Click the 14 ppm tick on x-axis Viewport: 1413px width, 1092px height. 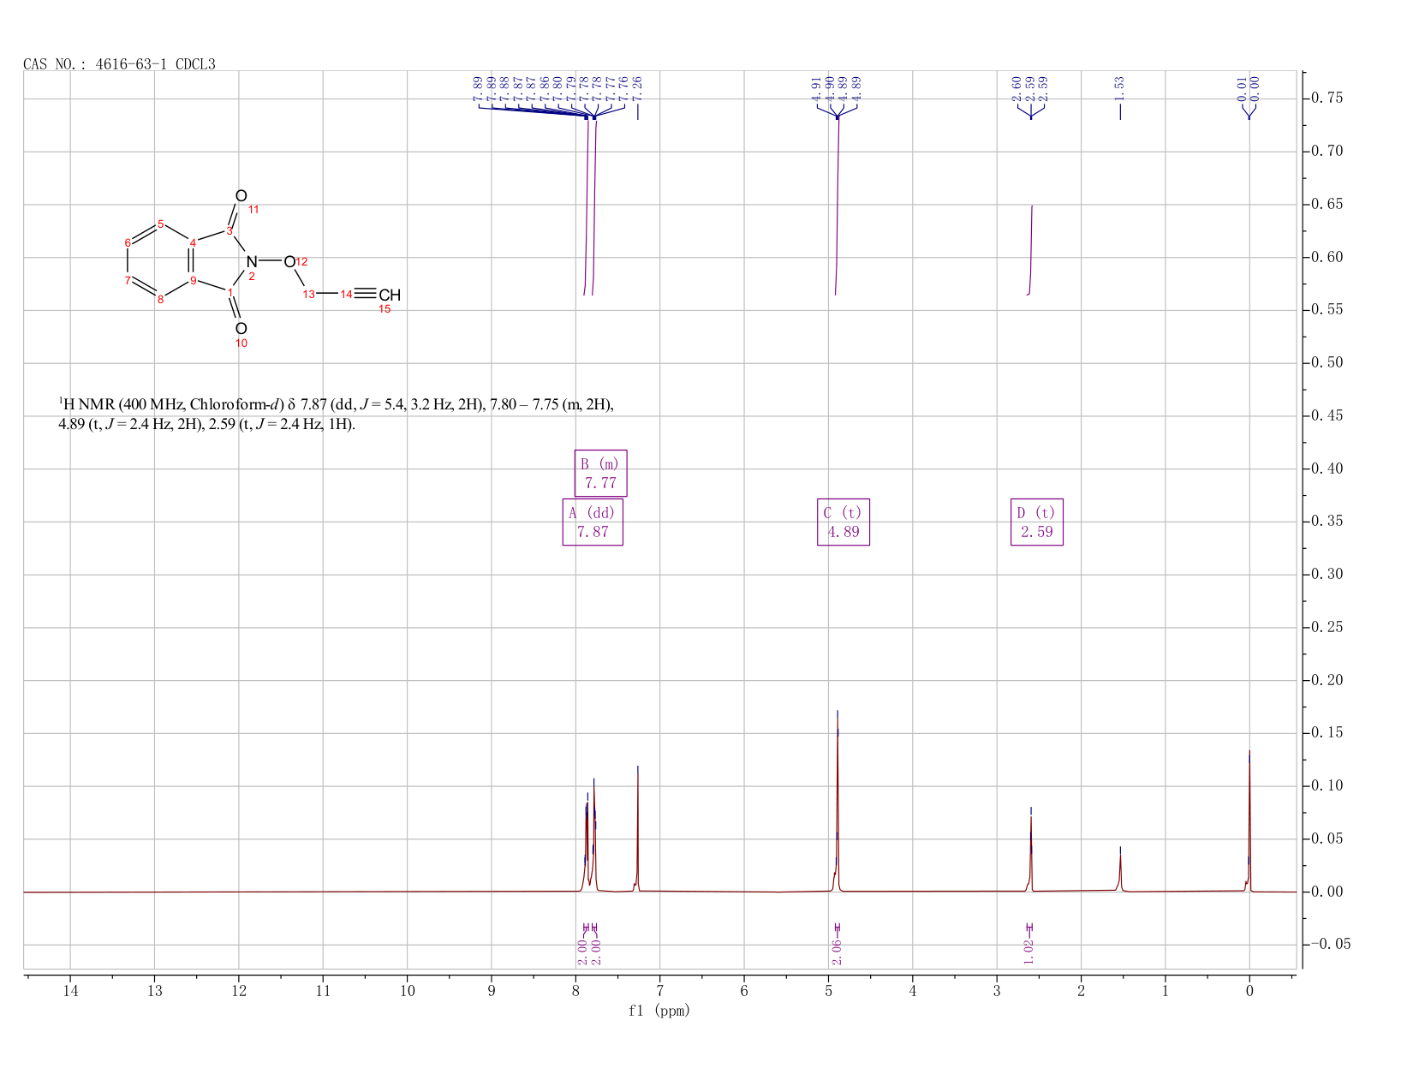pyautogui.click(x=70, y=991)
